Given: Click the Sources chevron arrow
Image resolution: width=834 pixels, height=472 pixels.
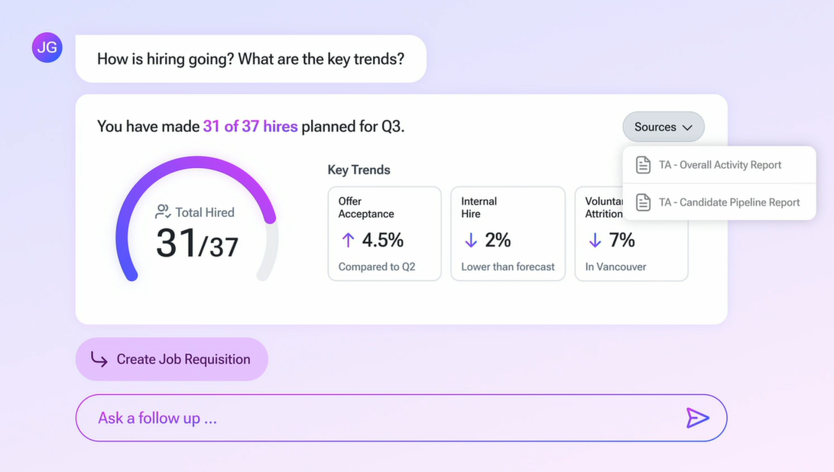Looking at the screenshot, I should 687,128.
